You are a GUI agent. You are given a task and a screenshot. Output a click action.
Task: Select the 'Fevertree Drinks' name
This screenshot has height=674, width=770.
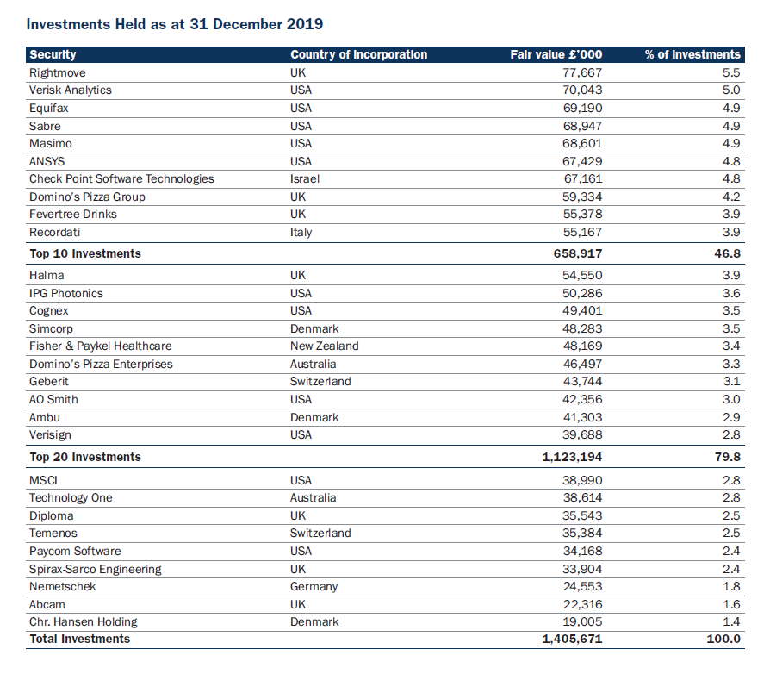73,215
